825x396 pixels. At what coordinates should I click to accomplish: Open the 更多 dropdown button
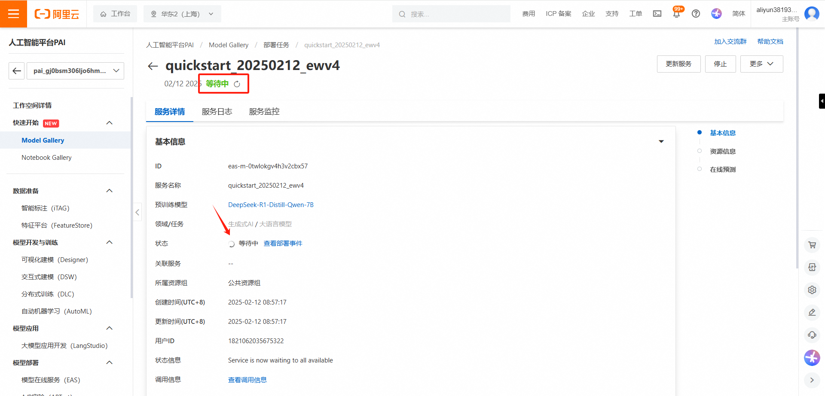click(761, 64)
